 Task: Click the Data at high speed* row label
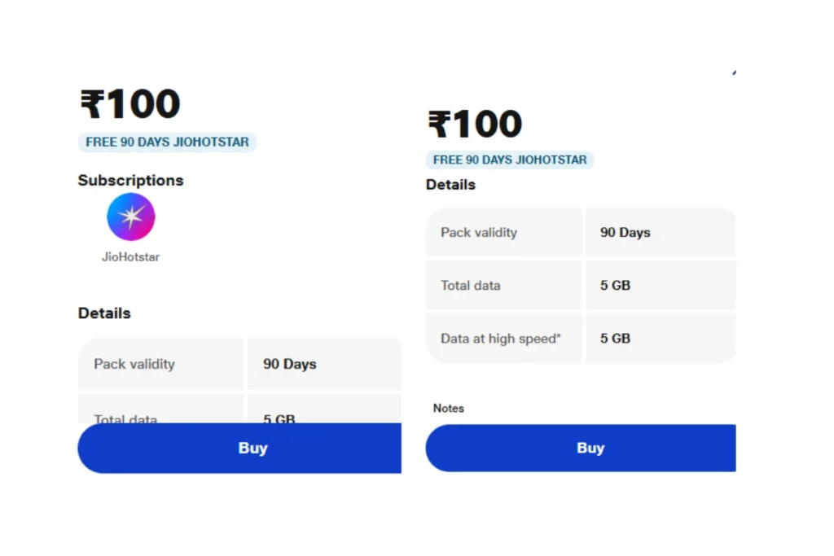coord(501,339)
